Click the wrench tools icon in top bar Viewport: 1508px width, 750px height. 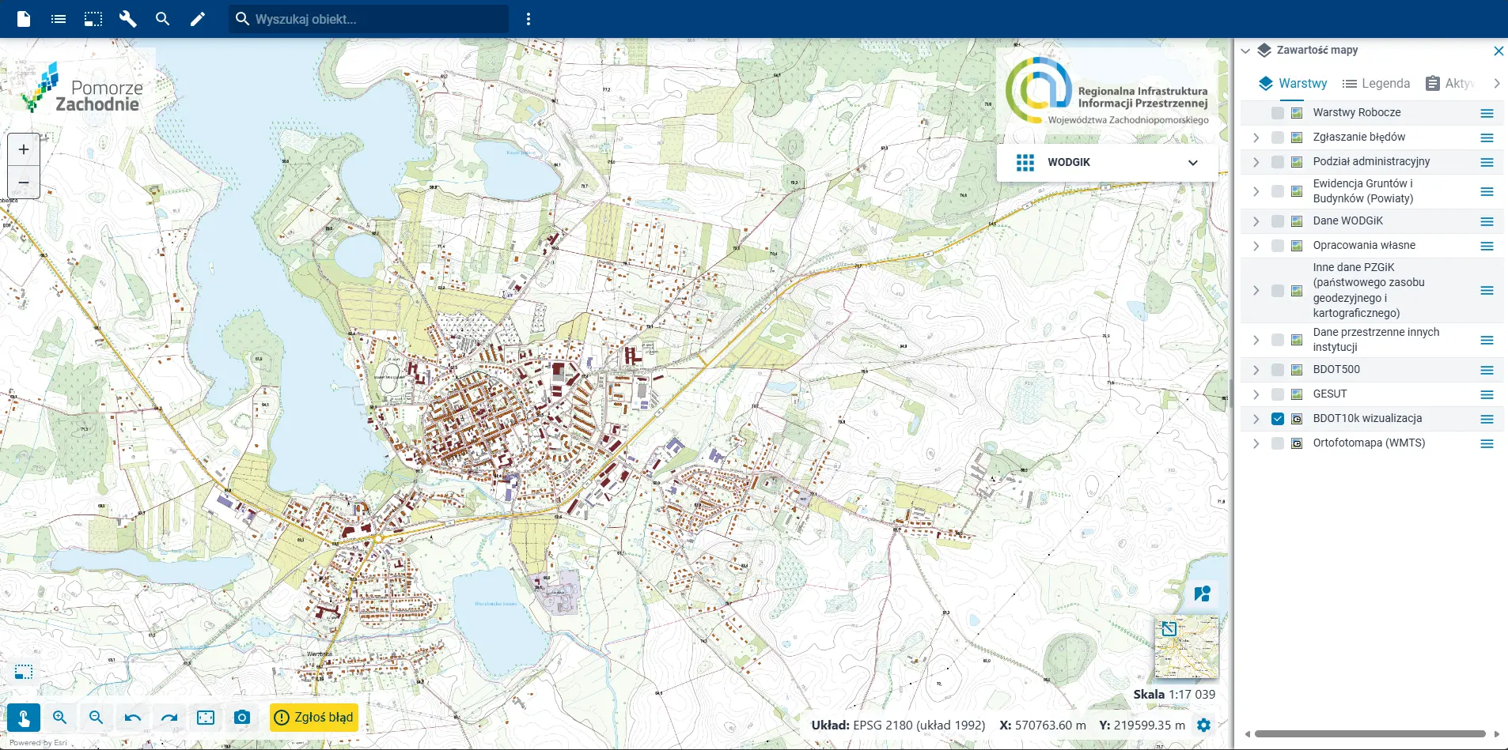[127, 19]
